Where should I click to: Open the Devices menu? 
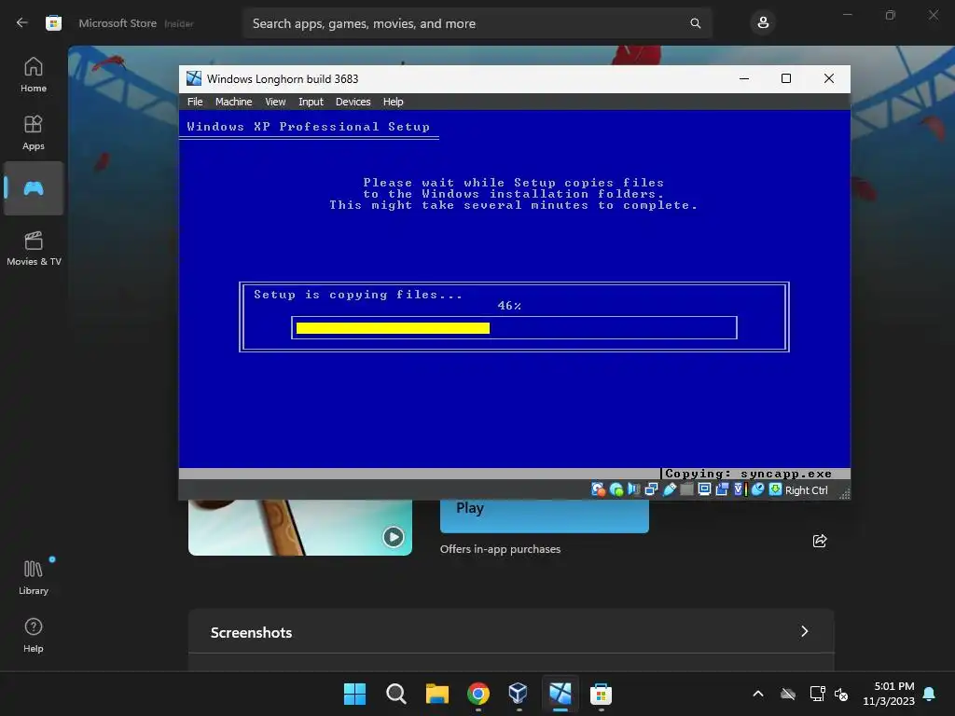click(x=353, y=102)
